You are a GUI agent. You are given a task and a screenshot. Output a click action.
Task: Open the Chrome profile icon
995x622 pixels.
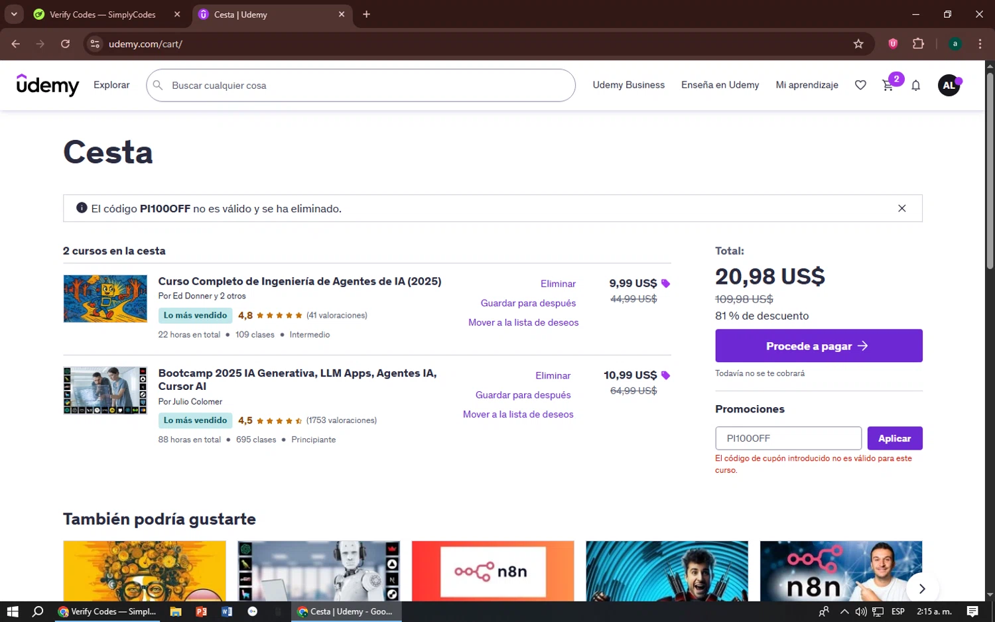click(x=955, y=44)
